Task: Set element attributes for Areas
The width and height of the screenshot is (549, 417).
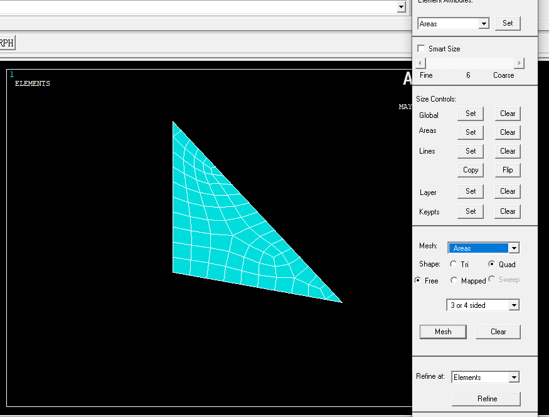Action: tap(508, 23)
